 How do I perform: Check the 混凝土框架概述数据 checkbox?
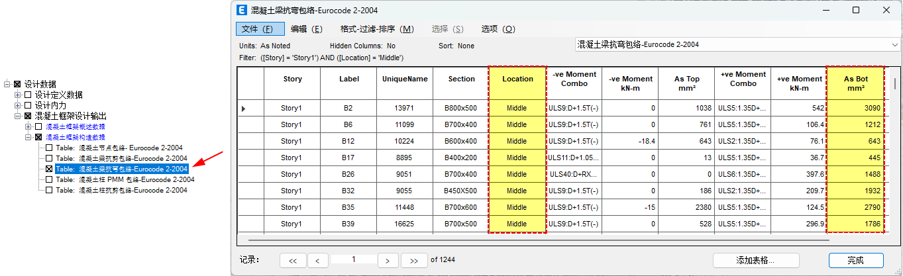click(x=38, y=126)
